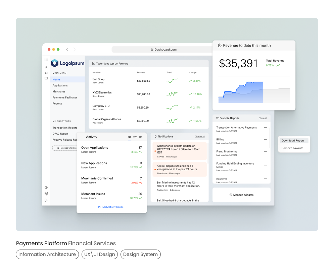Click the shield icon near sidebar bottom
This screenshot has height=277, width=334.
point(46,194)
